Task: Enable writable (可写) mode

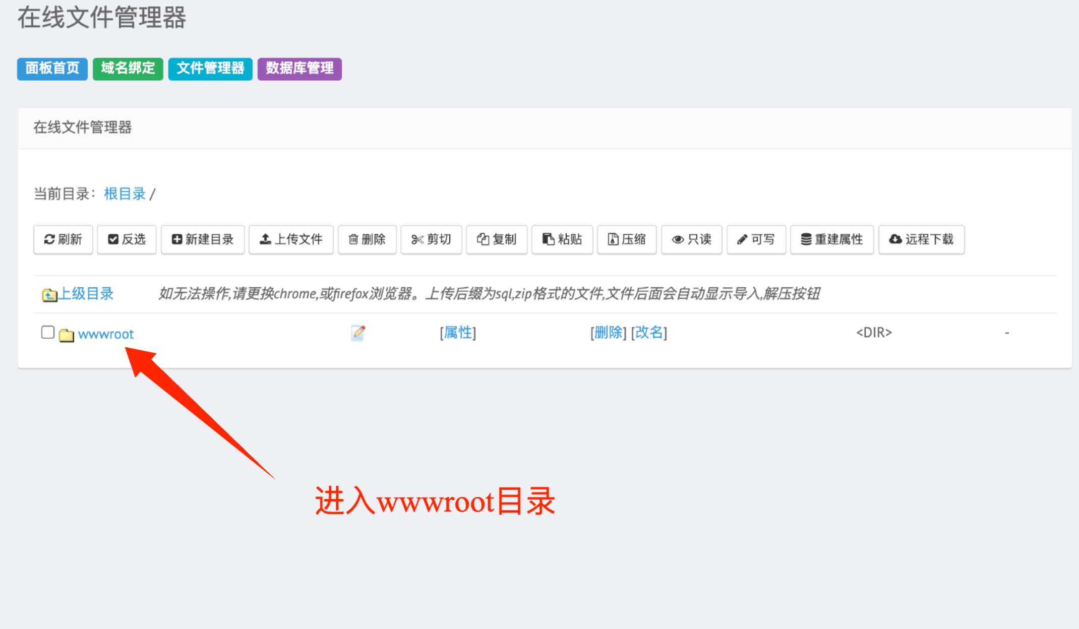Action: coord(756,239)
